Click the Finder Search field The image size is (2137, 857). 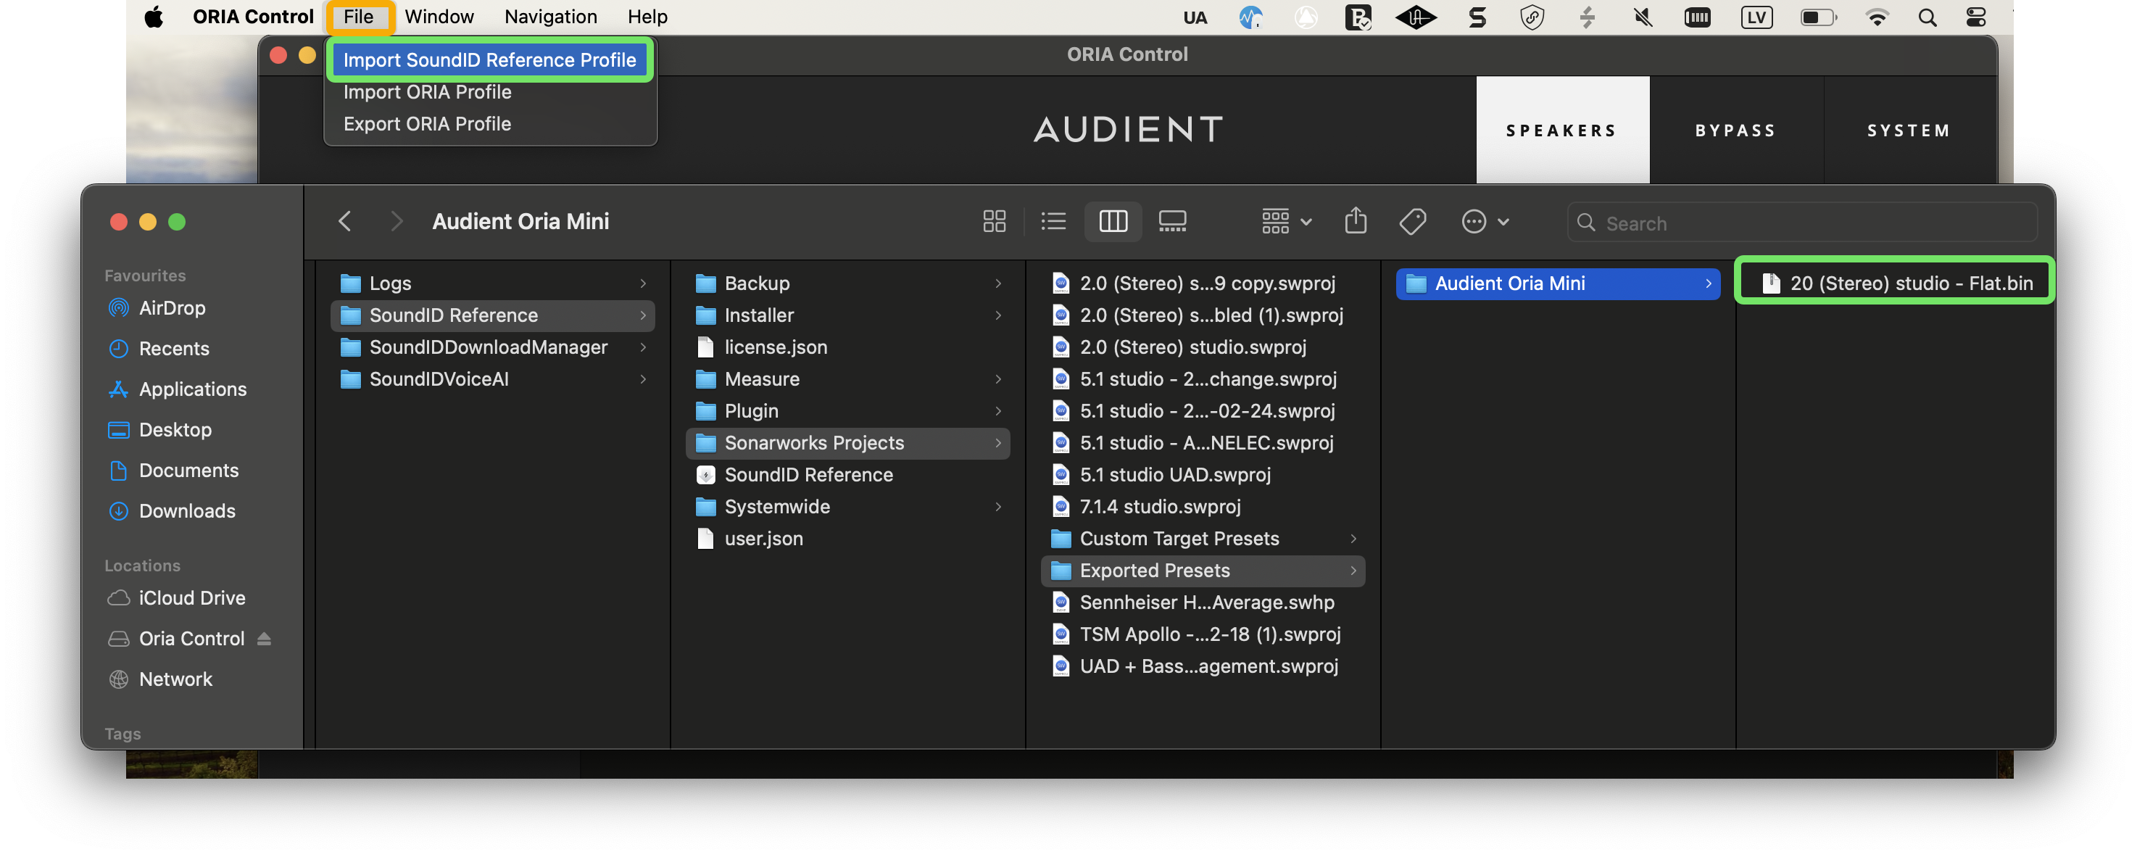[x=1809, y=223]
